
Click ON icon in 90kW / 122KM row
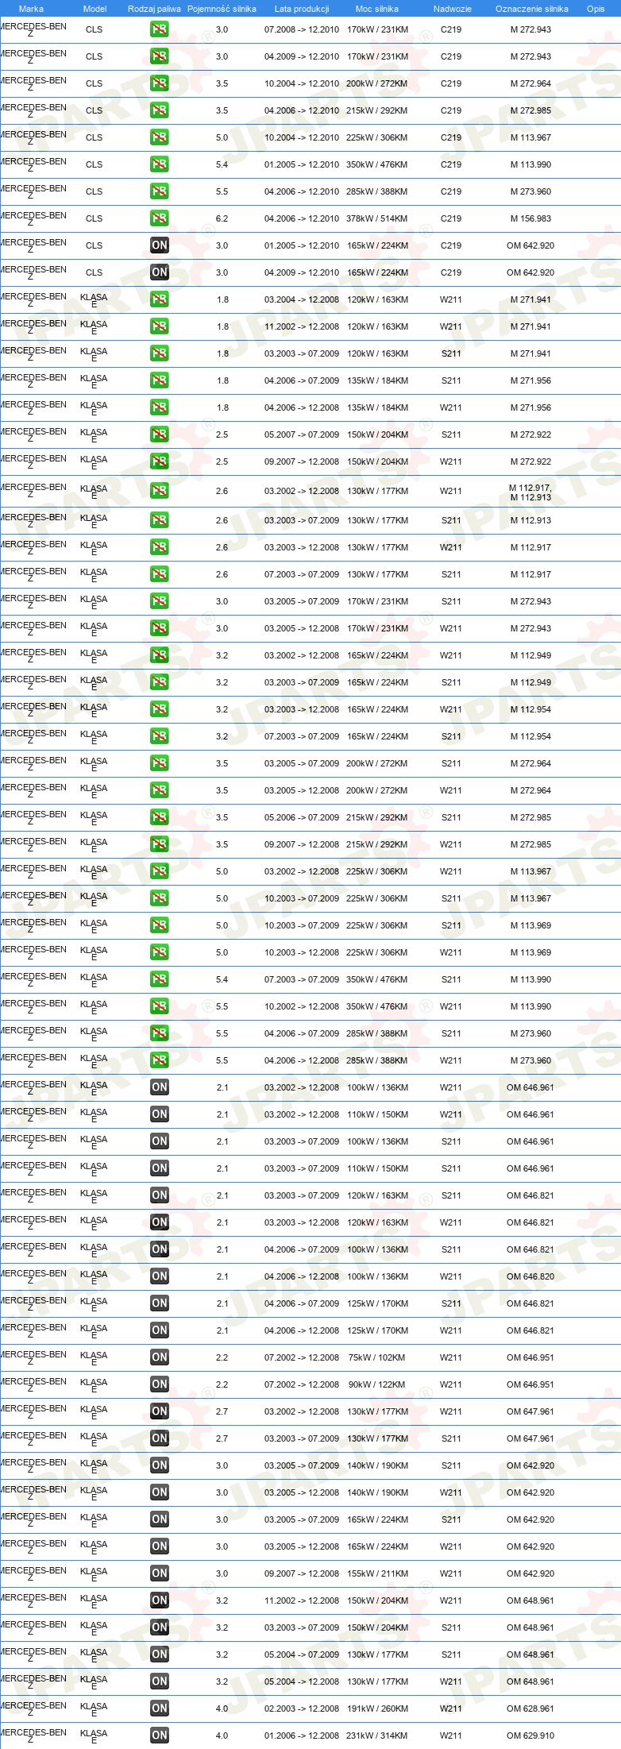(160, 1384)
